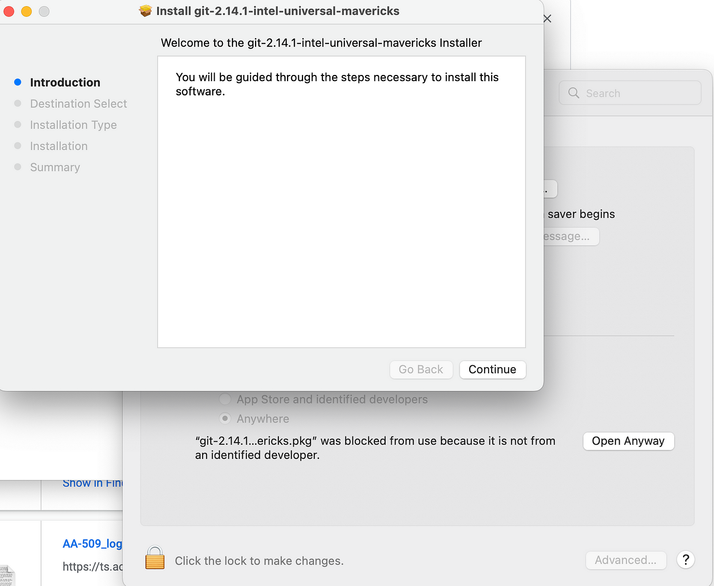The width and height of the screenshot is (714, 586).
Task: Click the Summary step in the sidebar
Action: [55, 167]
